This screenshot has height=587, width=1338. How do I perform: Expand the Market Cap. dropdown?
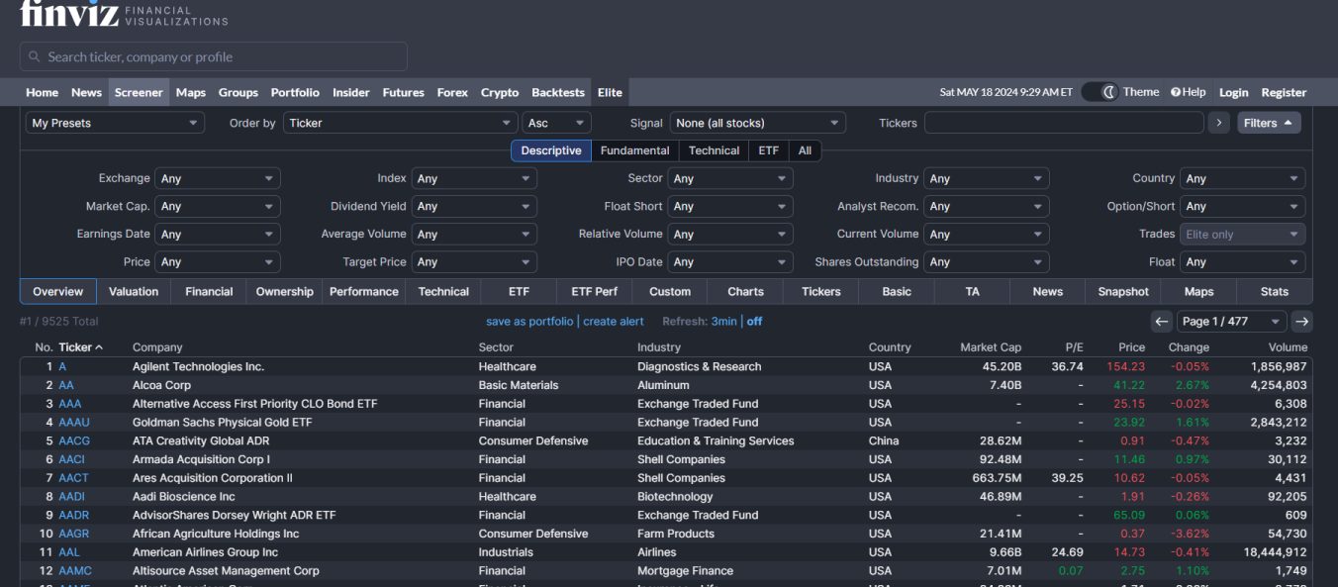[x=218, y=206]
